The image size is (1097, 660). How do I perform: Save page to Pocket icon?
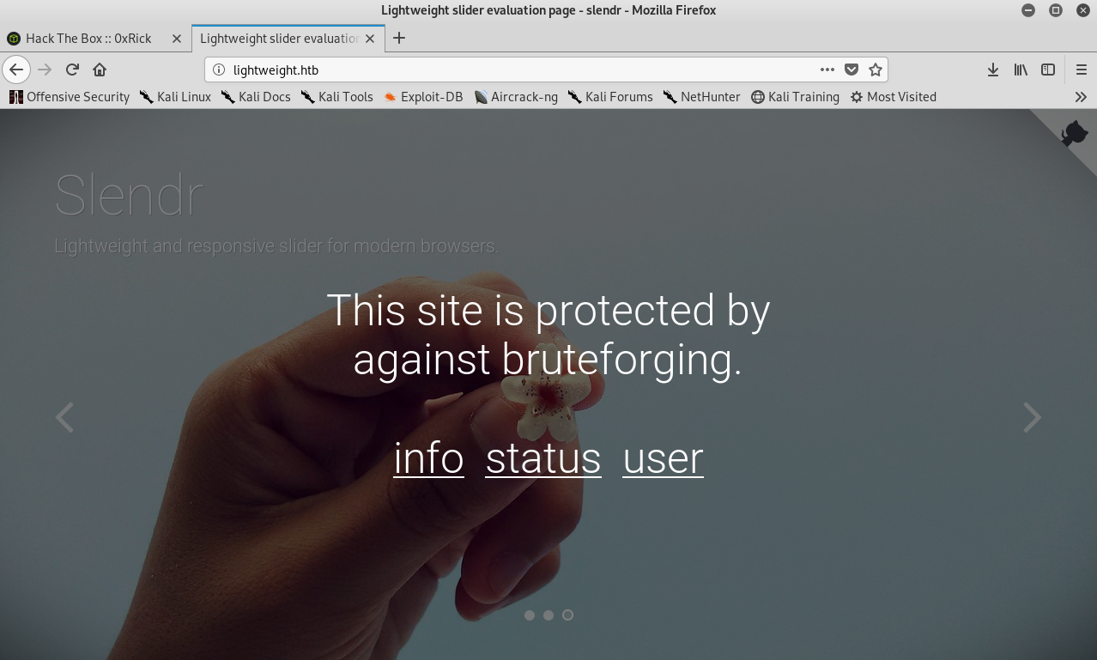click(x=852, y=70)
